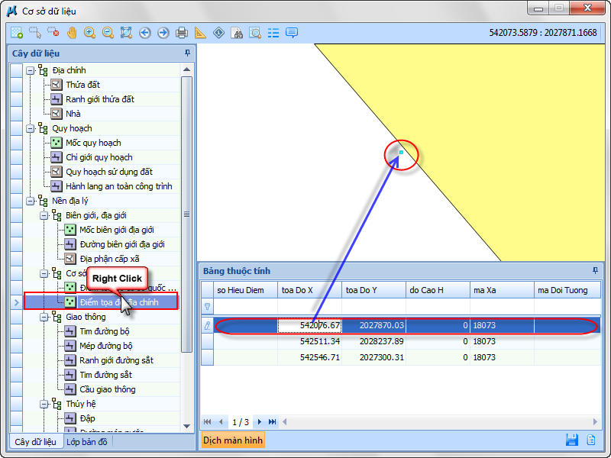Collapse the Địa chính tree node

pyautogui.click(x=31, y=70)
